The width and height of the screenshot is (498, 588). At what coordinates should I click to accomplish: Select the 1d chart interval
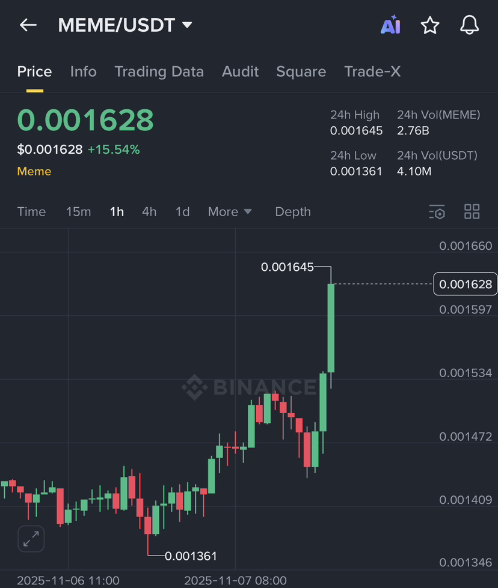pos(182,211)
